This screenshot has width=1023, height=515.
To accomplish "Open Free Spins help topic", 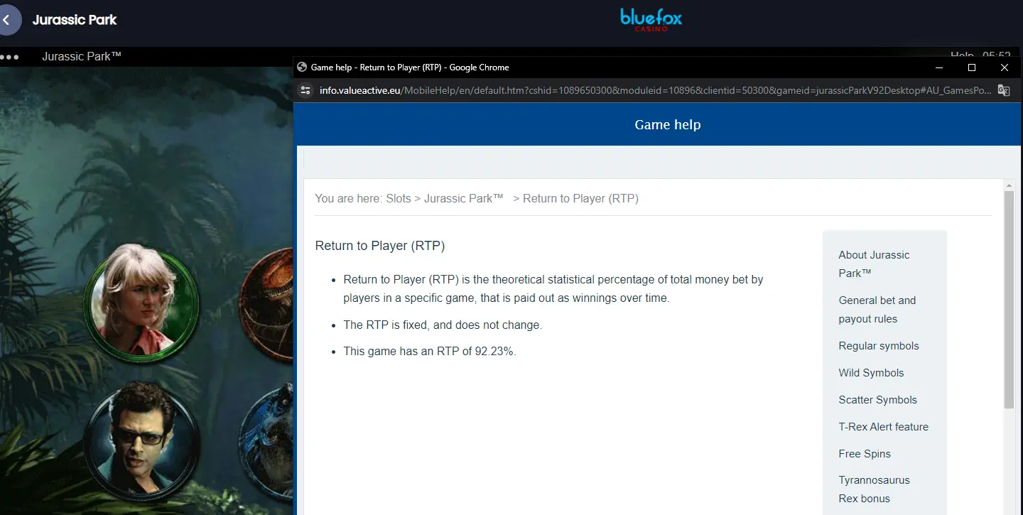I will (865, 454).
